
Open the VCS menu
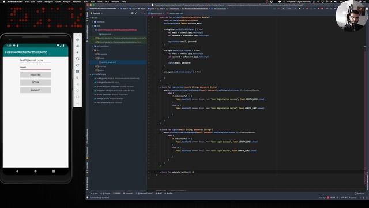coord(107,1)
